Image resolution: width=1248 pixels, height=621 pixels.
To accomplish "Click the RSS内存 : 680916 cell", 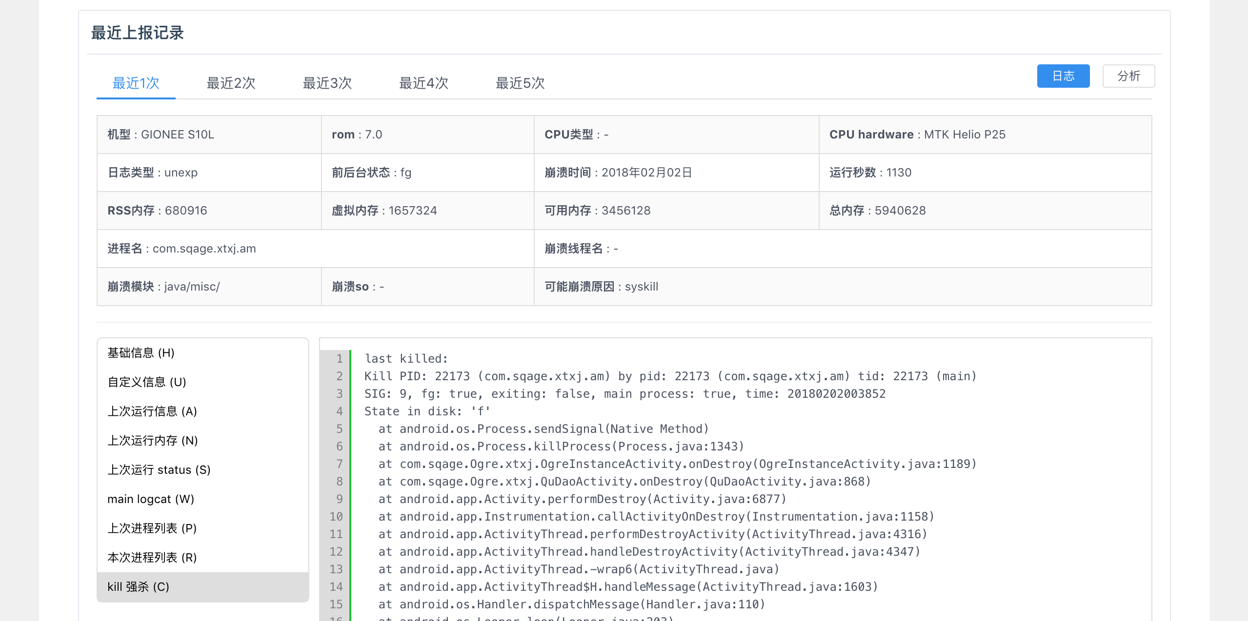I will pos(209,211).
